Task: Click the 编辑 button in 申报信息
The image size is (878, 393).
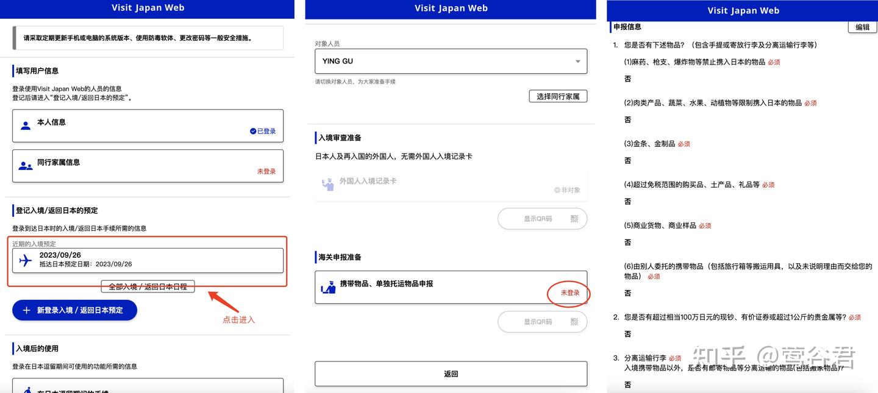Action: [x=863, y=27]
